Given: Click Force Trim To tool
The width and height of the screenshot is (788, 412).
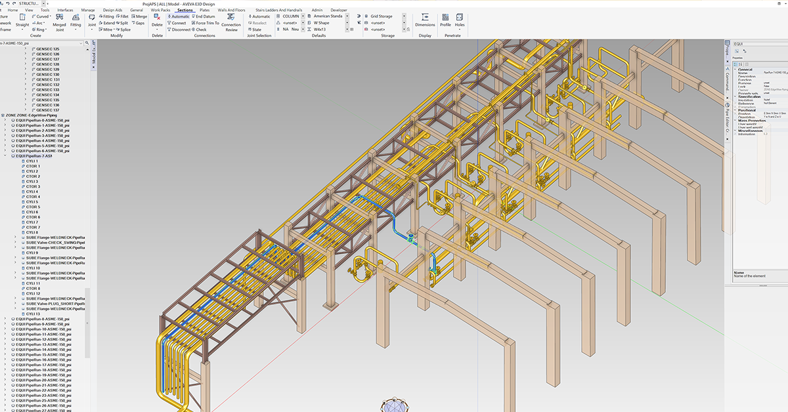Looking at the screenshot, I should tap(206, 23).
